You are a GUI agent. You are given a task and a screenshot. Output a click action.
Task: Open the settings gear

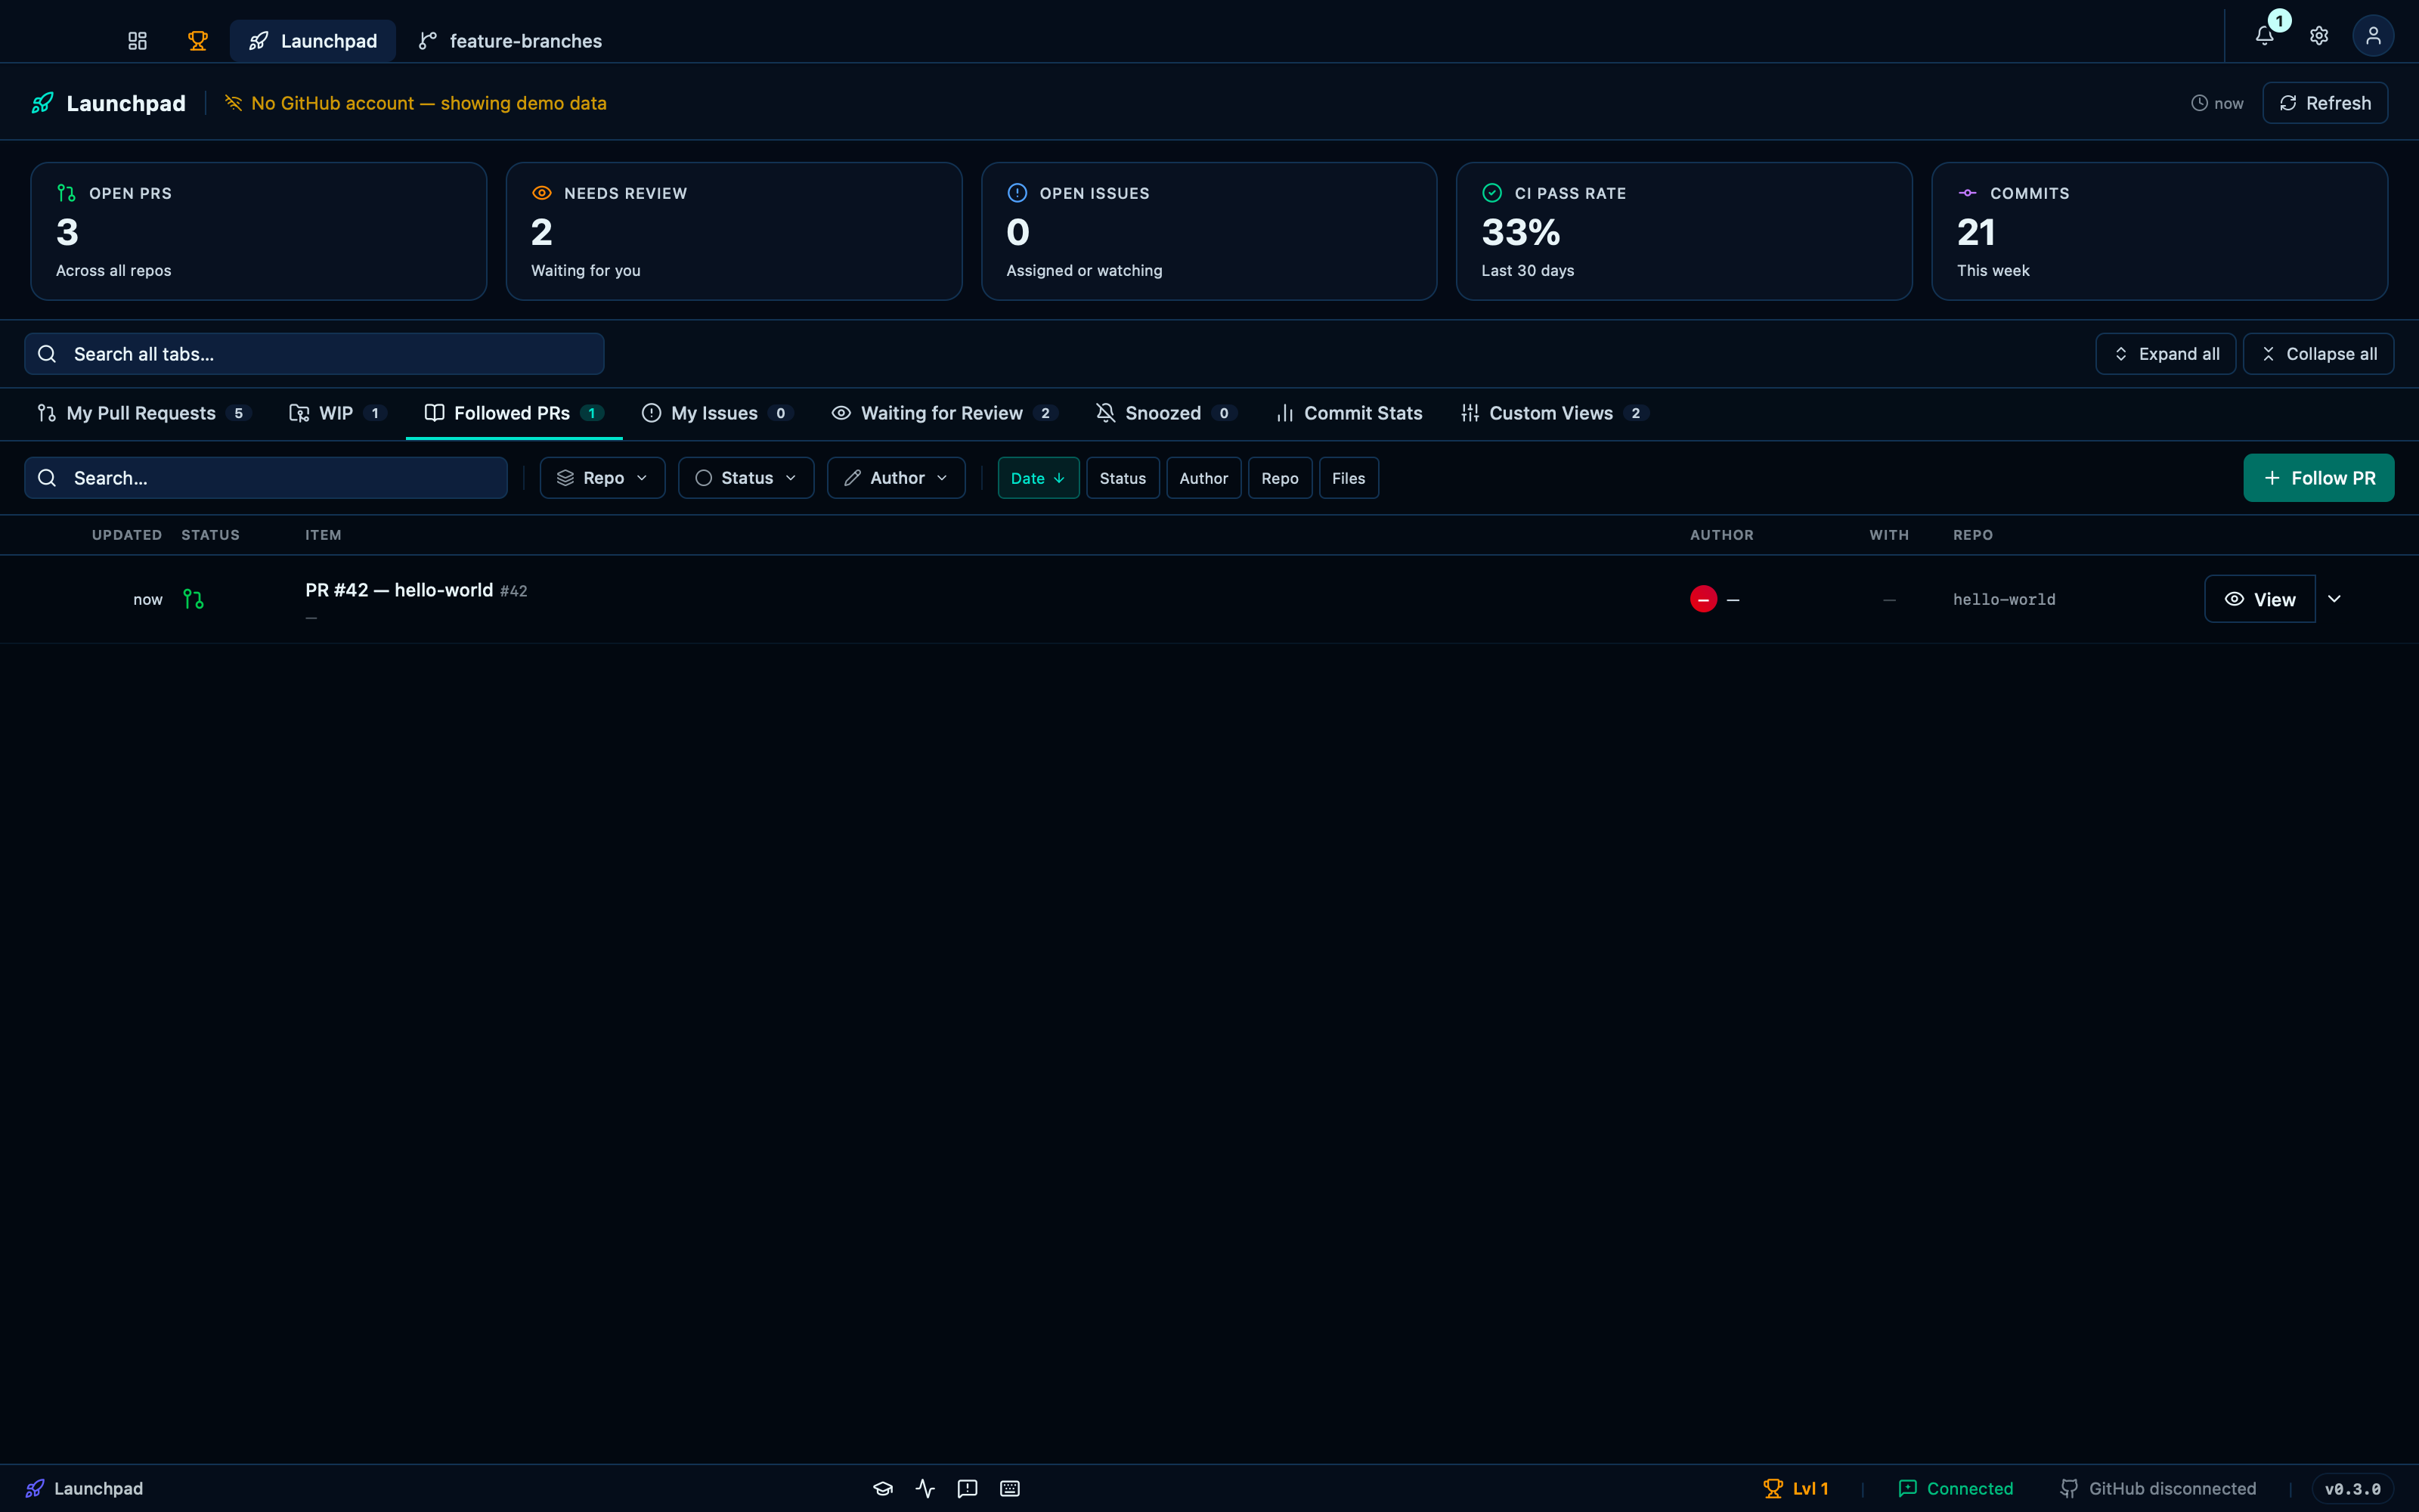(x=2319, y=36)
